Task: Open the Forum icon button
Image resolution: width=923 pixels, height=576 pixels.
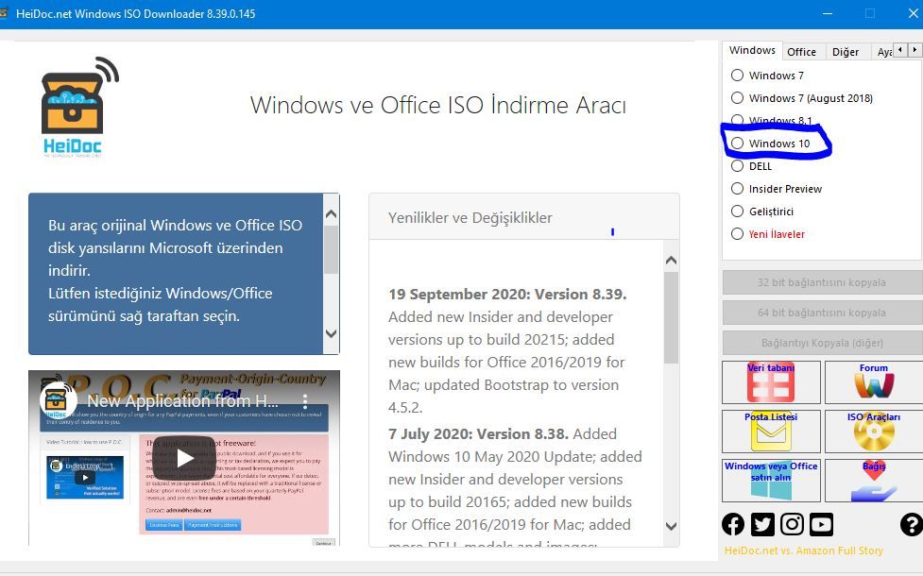Action: (x=874, y=382)
